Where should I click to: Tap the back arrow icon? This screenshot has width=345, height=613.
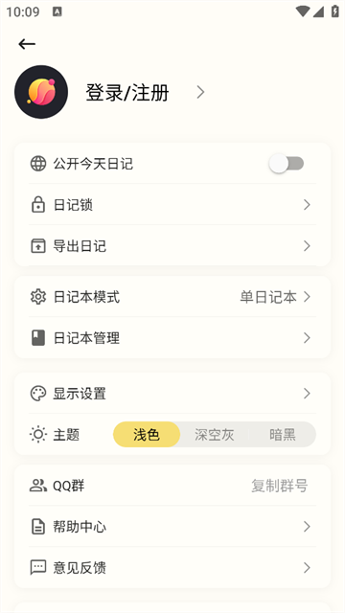[x=27, y=44]
